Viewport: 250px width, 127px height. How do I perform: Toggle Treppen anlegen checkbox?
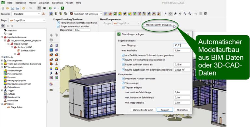[x=123, y=87]
